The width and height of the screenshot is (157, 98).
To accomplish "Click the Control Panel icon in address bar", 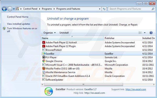I will 18,9.
